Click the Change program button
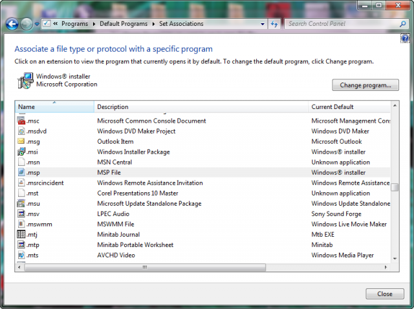 point(365,85)
